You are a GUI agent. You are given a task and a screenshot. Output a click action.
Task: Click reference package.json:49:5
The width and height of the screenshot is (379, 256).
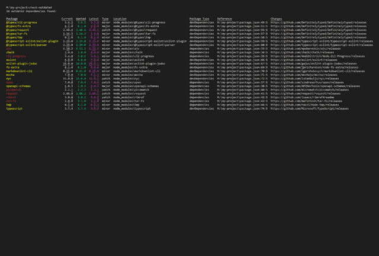pos(242,23)
